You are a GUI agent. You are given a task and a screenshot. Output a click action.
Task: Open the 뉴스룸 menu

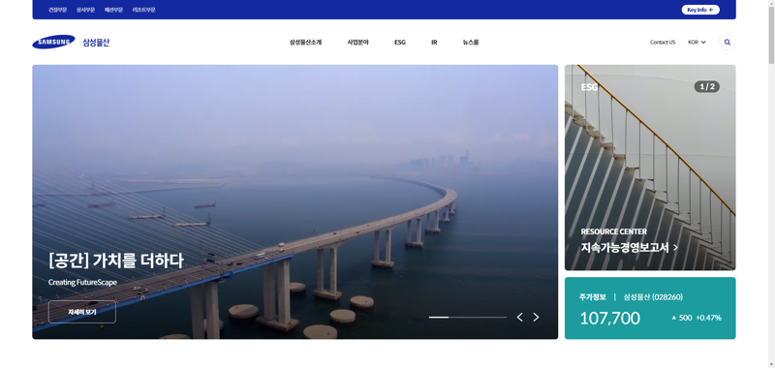tap(471, 43)
